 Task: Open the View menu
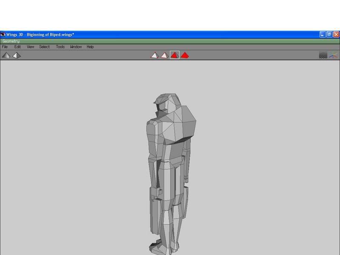[30, 47]
